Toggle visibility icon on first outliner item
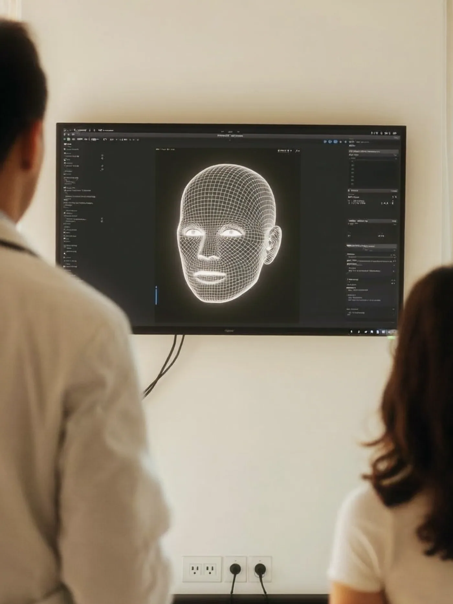453x604 pixels. (x=102, y=156)
